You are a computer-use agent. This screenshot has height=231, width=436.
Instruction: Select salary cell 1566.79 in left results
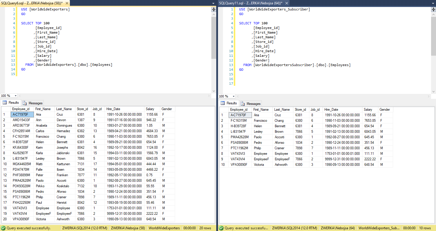coord(152,153)
